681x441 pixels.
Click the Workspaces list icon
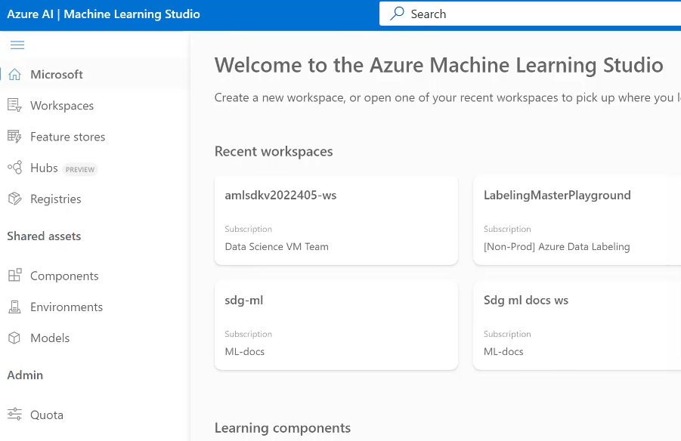pyautogui.click(x=14, y=106)
